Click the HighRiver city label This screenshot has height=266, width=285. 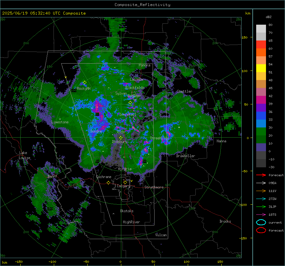[x=131, y=222]
